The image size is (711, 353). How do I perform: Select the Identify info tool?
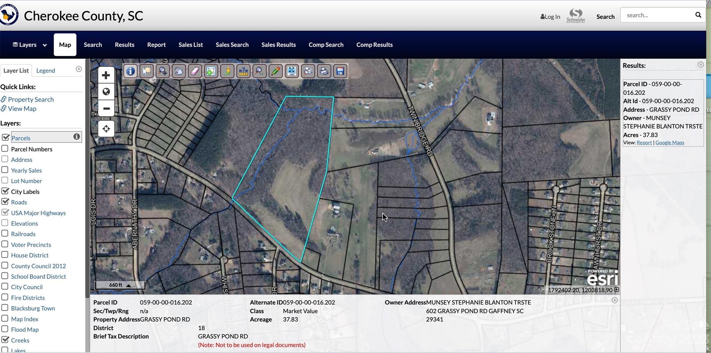130,71
